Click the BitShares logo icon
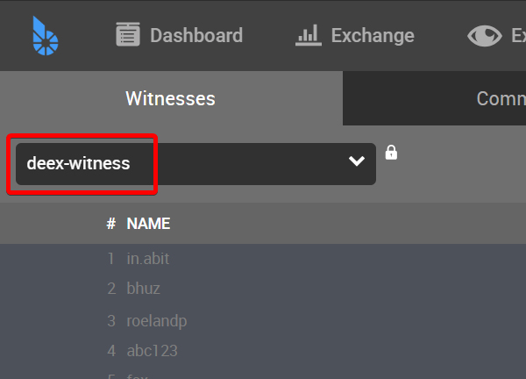Viewport: 526px width, 379px height. pyautogui.click(x=45, y=35)
